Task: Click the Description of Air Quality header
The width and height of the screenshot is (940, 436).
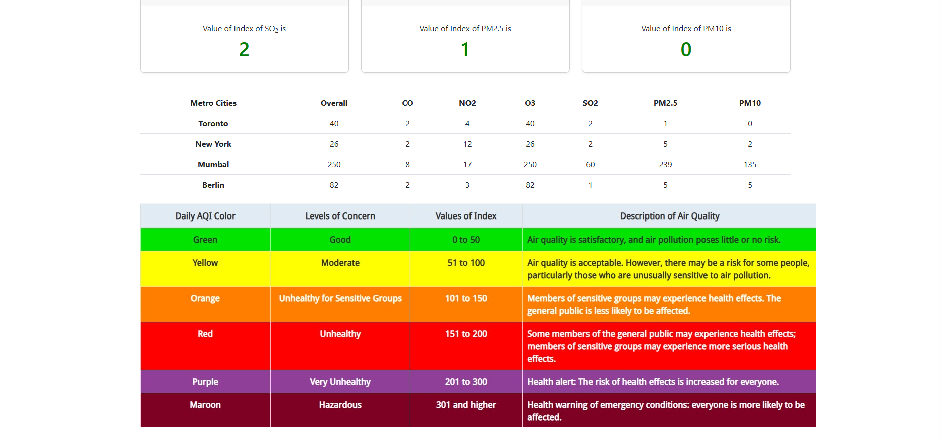Action: pos(669,216)
